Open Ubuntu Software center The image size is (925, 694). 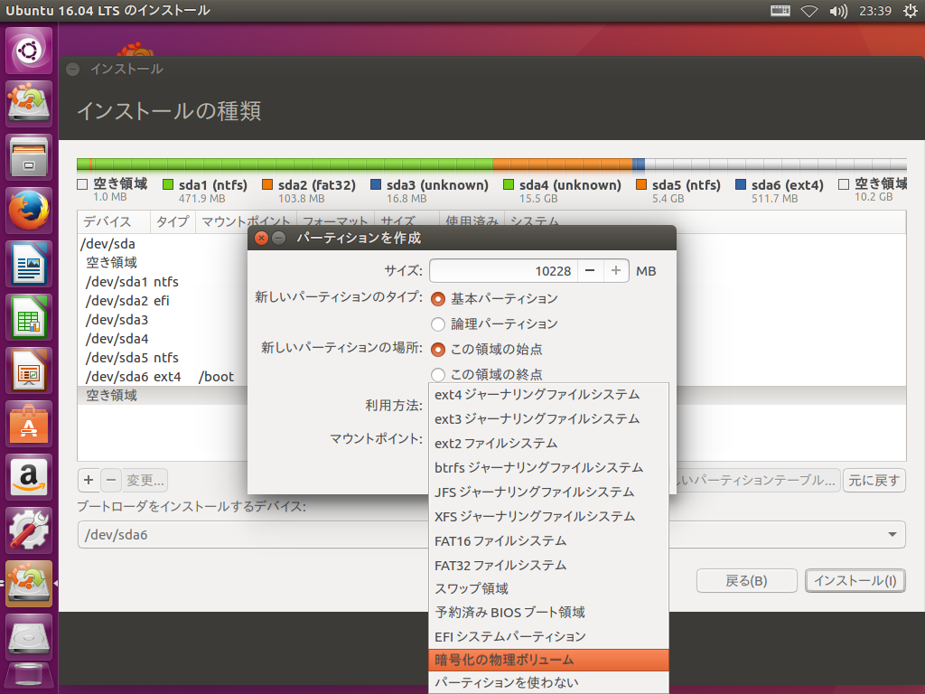coord(29,424)
